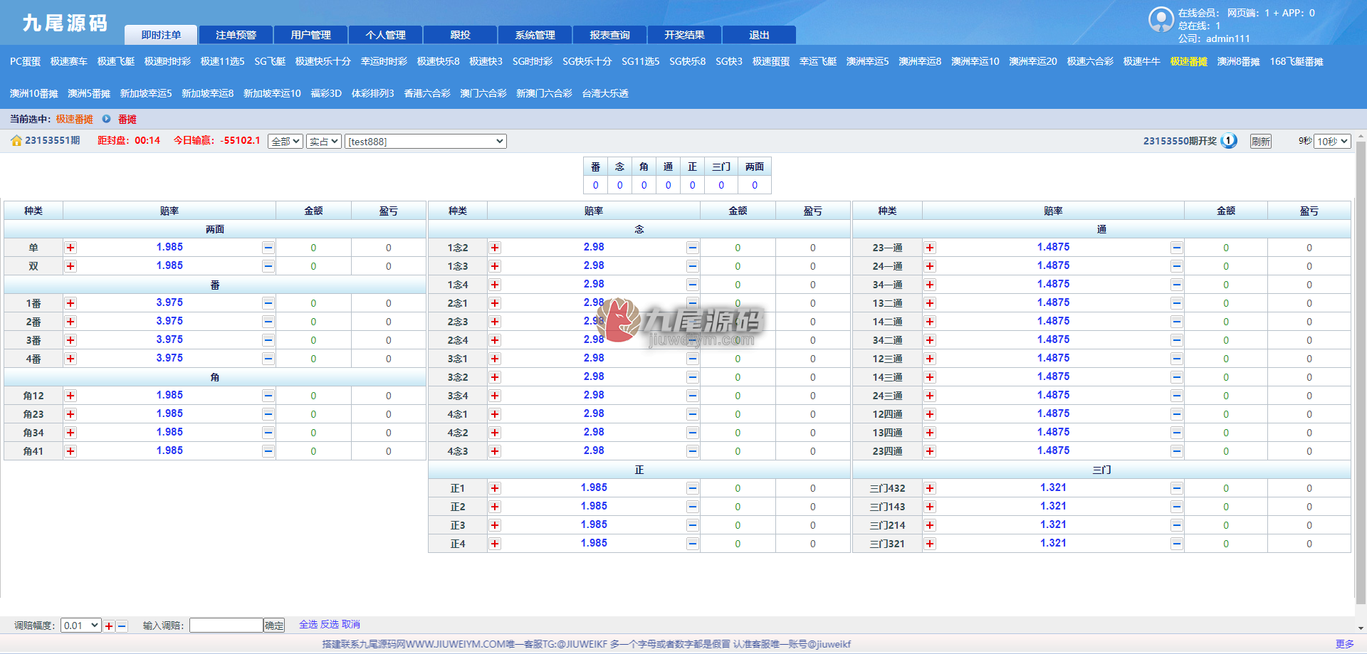Click blue minus stepper beside 调赔幅度
This screenshot has height=654, width=1367.
(122, 626)
